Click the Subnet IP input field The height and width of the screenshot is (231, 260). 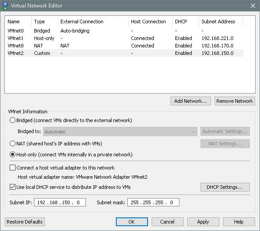tap(60, 202)
